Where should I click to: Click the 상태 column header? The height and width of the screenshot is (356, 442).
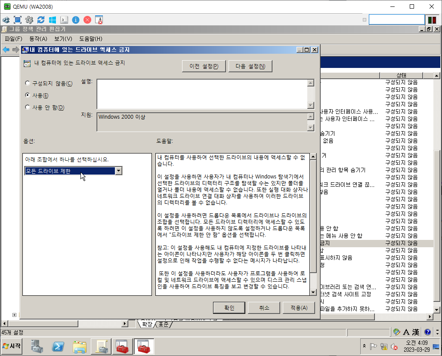402,75
